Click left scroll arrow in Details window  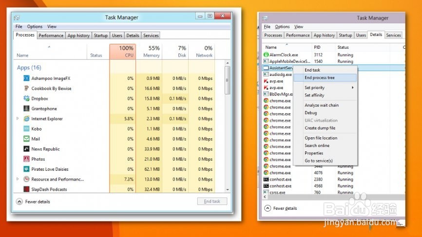[x=265, y=197]
